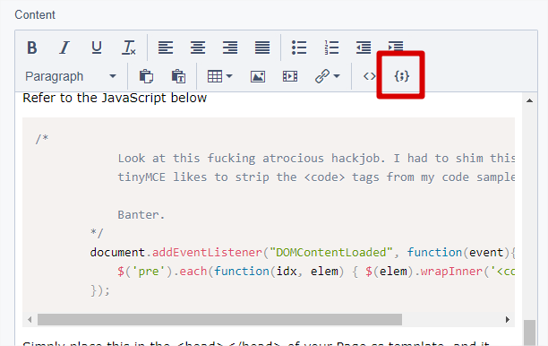Toggle underline formatting
The width and height of the screenshot is (548, 346).
97,48
